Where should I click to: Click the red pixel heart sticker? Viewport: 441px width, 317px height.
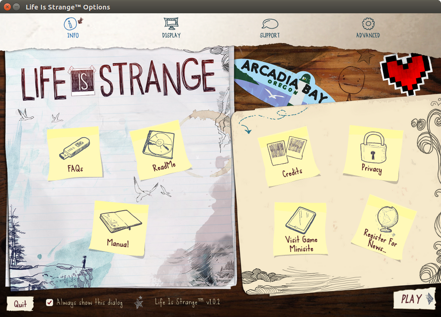[x=406, y=74]
